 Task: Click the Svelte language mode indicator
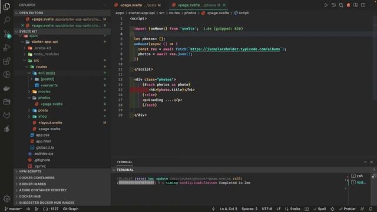coord(293,209)
